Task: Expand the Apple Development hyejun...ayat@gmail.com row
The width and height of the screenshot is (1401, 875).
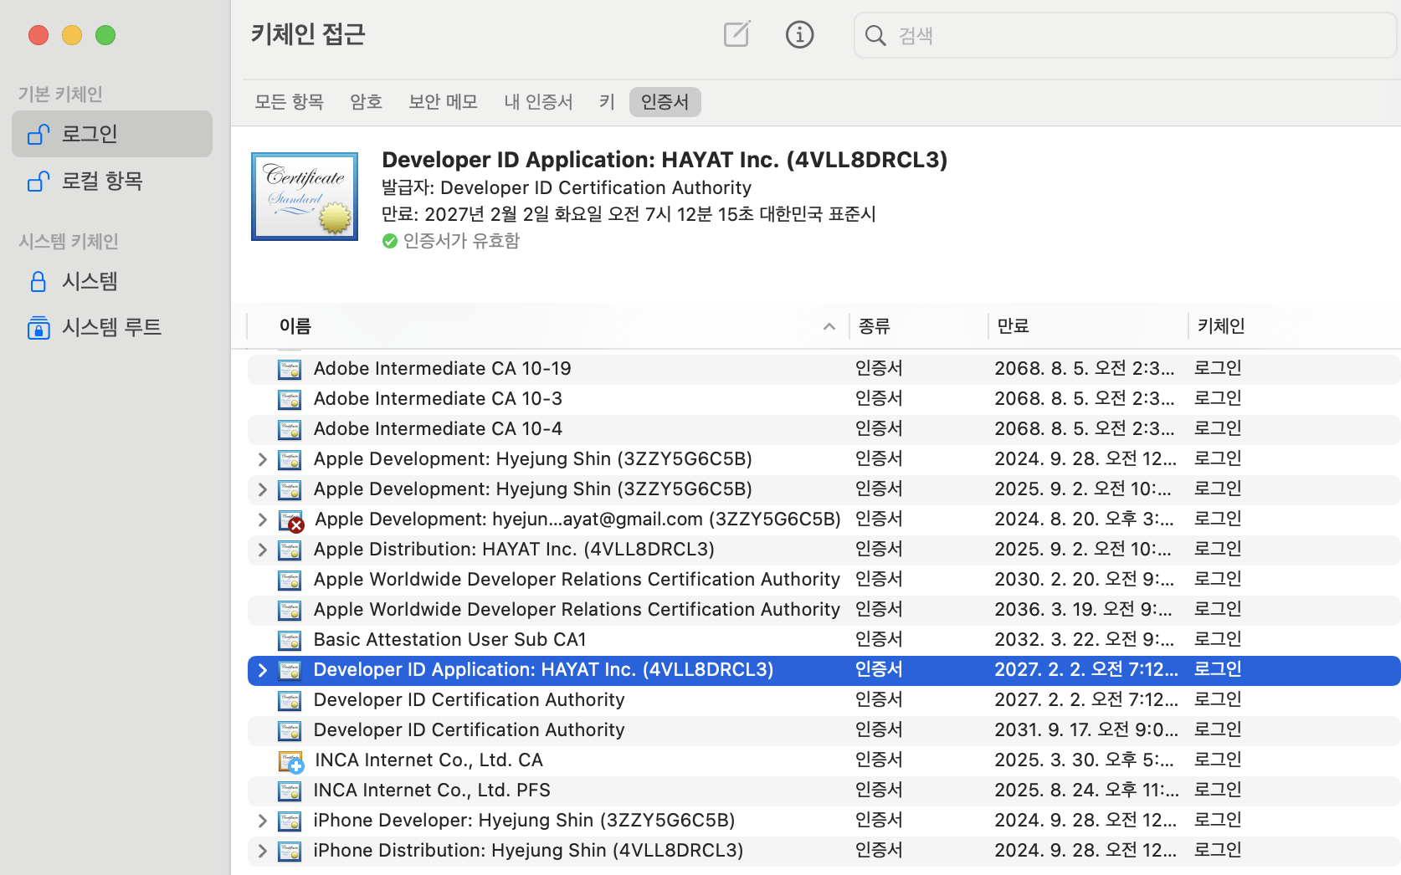Action: 263,519
